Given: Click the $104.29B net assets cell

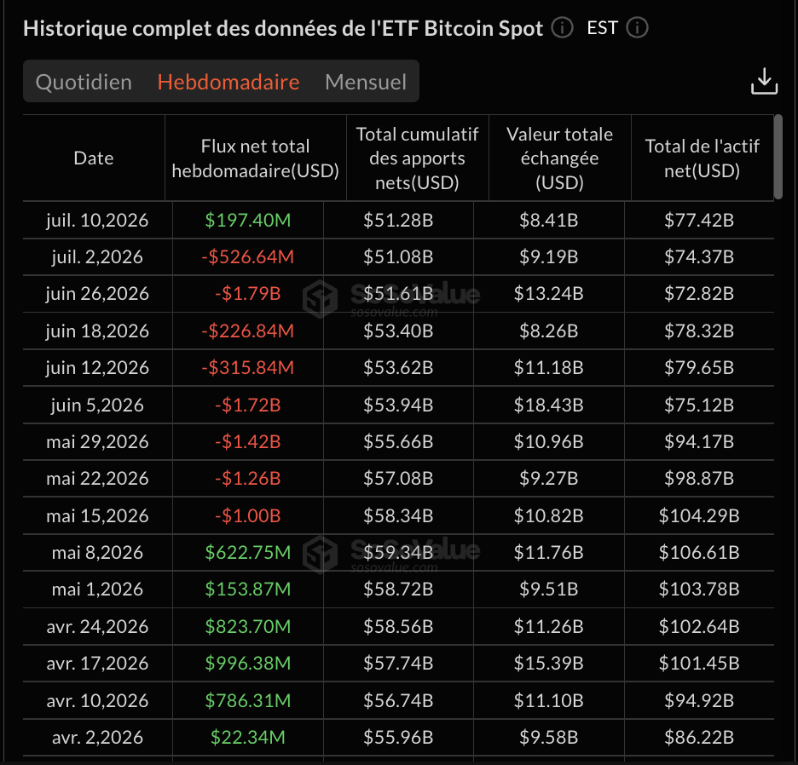Looking at the screenshot, I should [x=699, y=516].
